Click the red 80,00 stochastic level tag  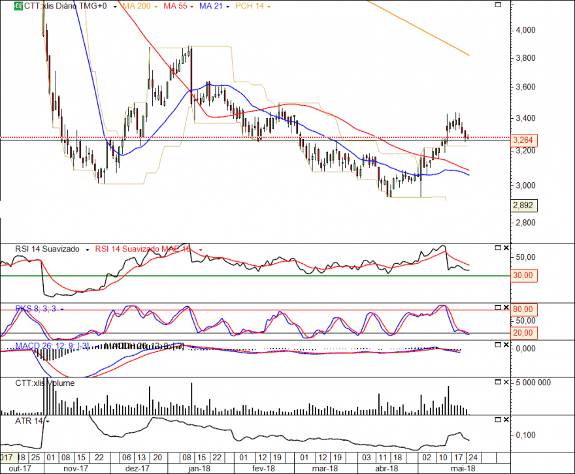click(x=523, y=309)
